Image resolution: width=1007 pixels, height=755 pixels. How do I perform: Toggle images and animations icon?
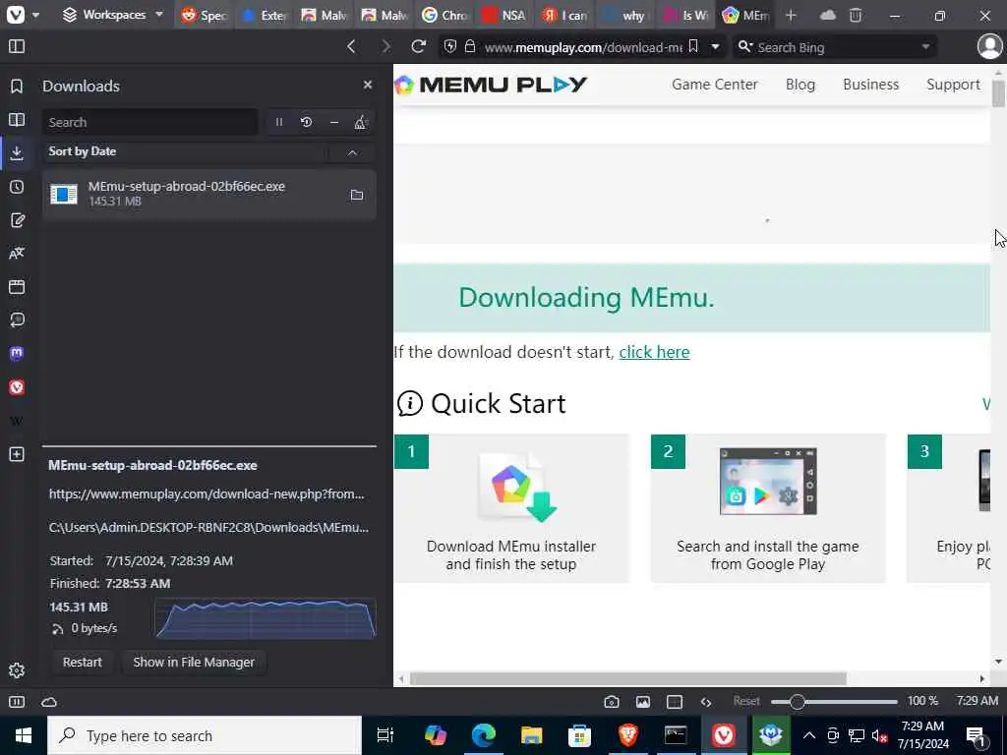[643, 702]
